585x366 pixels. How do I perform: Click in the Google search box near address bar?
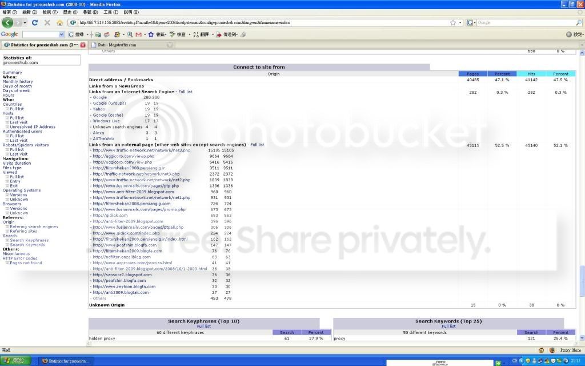[526, 23]
